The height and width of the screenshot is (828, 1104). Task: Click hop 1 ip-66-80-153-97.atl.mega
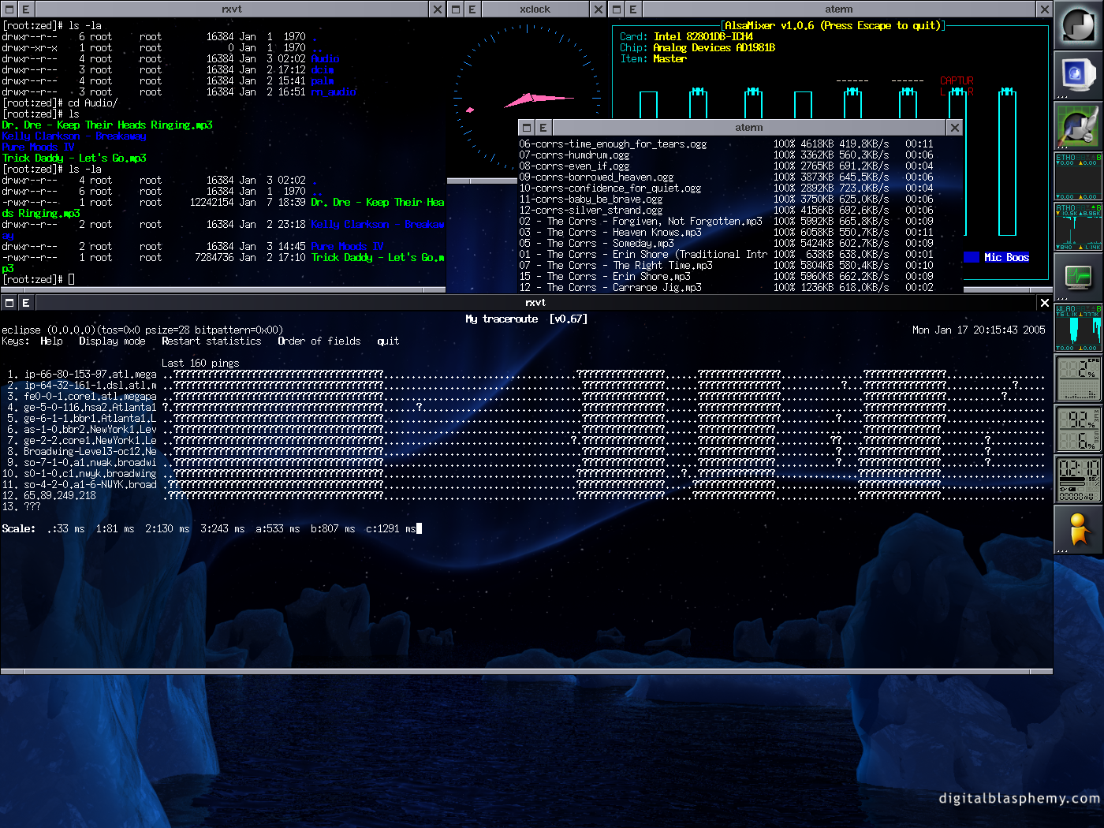pos(91,375)
